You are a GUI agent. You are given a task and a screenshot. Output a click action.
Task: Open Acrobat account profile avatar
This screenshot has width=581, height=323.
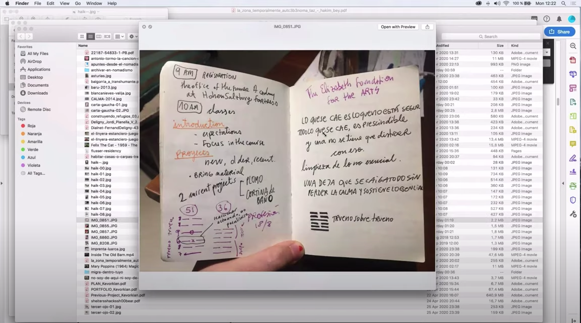(x=572, y=19)
